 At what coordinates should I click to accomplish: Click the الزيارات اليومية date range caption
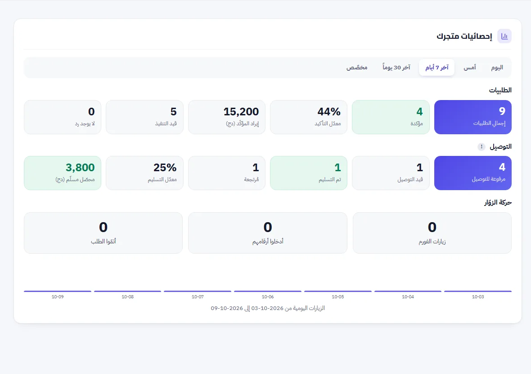(268, 308)
